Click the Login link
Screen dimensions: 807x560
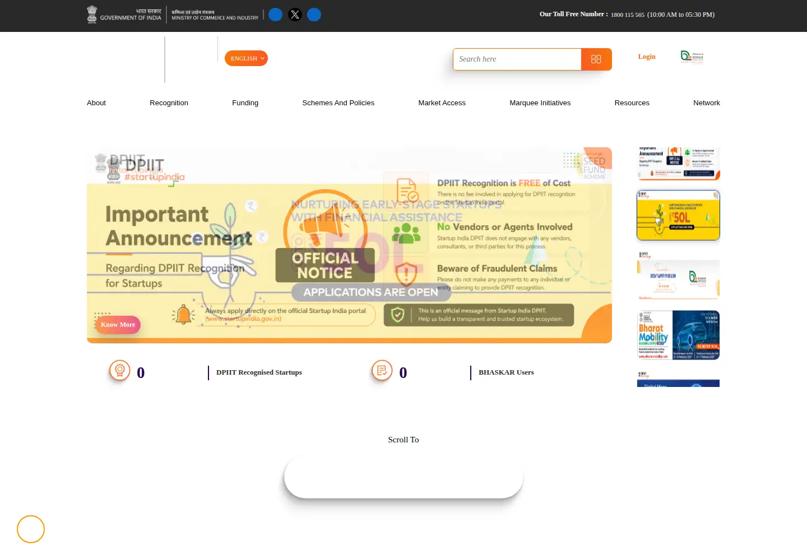[647, 57]
